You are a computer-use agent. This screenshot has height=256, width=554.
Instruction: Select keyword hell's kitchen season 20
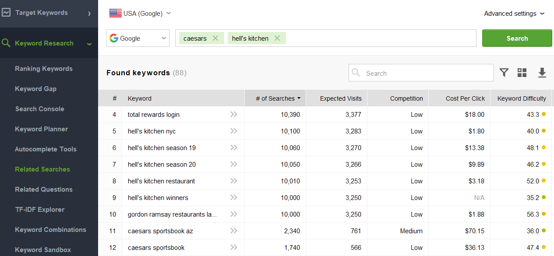coord(162,164)
